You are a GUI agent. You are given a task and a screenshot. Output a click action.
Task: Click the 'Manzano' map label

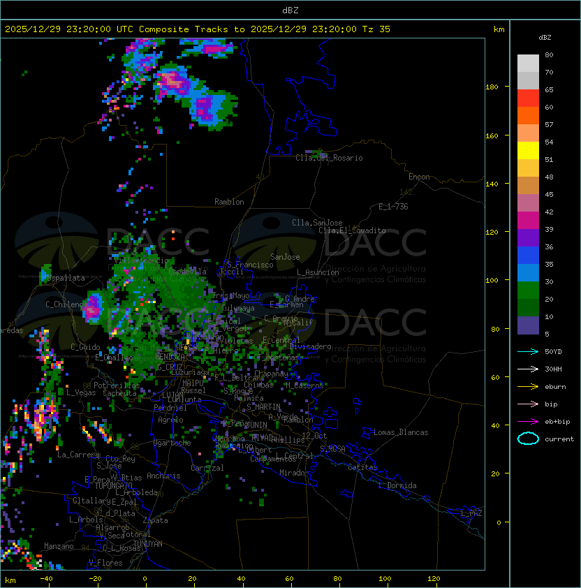pyautogui.click(x=59, y=546)
